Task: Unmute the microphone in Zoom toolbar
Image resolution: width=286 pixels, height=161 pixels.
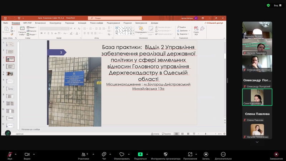Action: coord(10,154)
